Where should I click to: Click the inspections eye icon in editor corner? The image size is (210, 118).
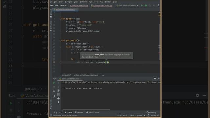159,12
